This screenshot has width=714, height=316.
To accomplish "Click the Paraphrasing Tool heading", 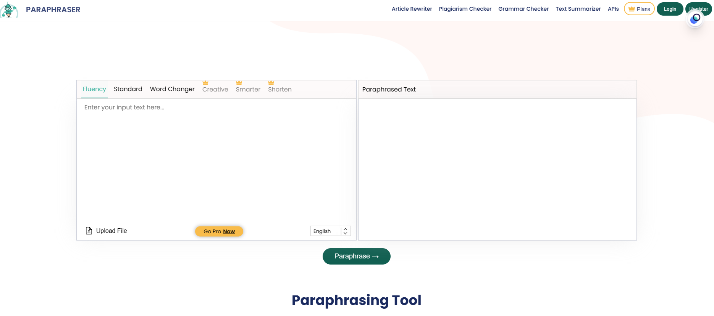I will coord(357,300).
